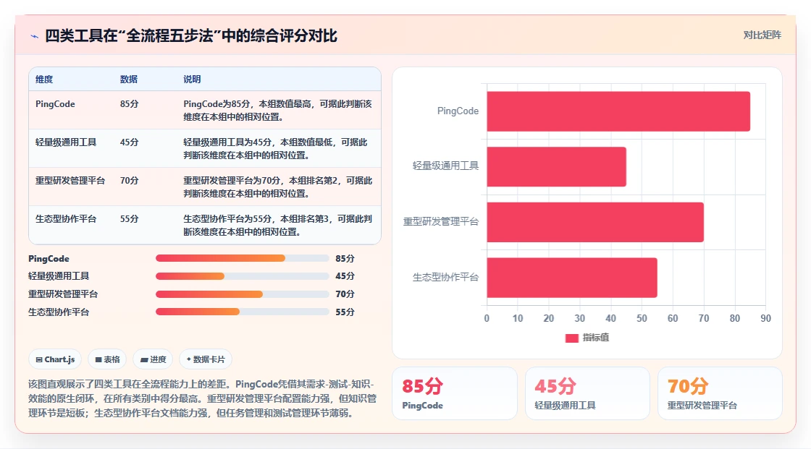Viewport: 811px width, 449px height.
Task: Select the 进度 tag chip
Action: pos(153,359)
